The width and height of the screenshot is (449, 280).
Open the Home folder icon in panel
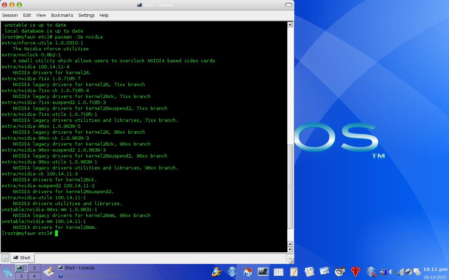click(248, 272)
